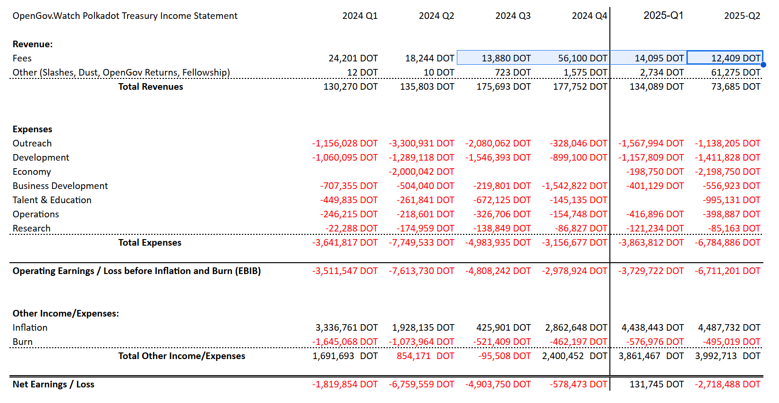Viewport: 779px width, 403px height.
Task: Click Outreach value -3,300,931 DOT
Action: [x=421, y=143]
